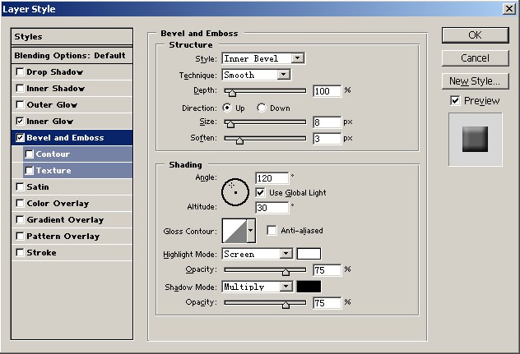Image resolution: width=520 pixels, height=354 pixels.
Task: Click the Angle dial circle
Action: pos(234,191)
